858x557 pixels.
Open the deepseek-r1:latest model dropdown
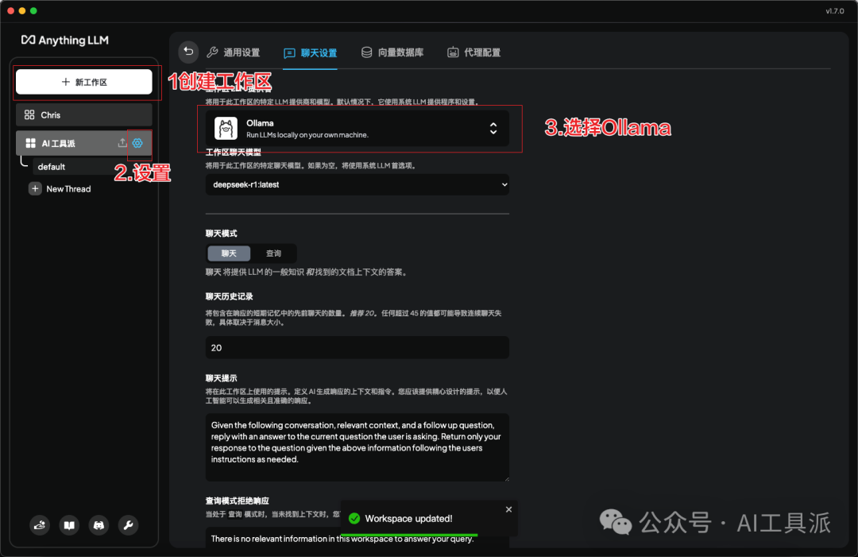[x=357, y=185]
